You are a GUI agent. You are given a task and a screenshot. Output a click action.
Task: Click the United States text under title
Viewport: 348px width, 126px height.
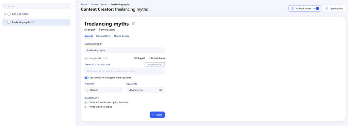coord(108,29)
